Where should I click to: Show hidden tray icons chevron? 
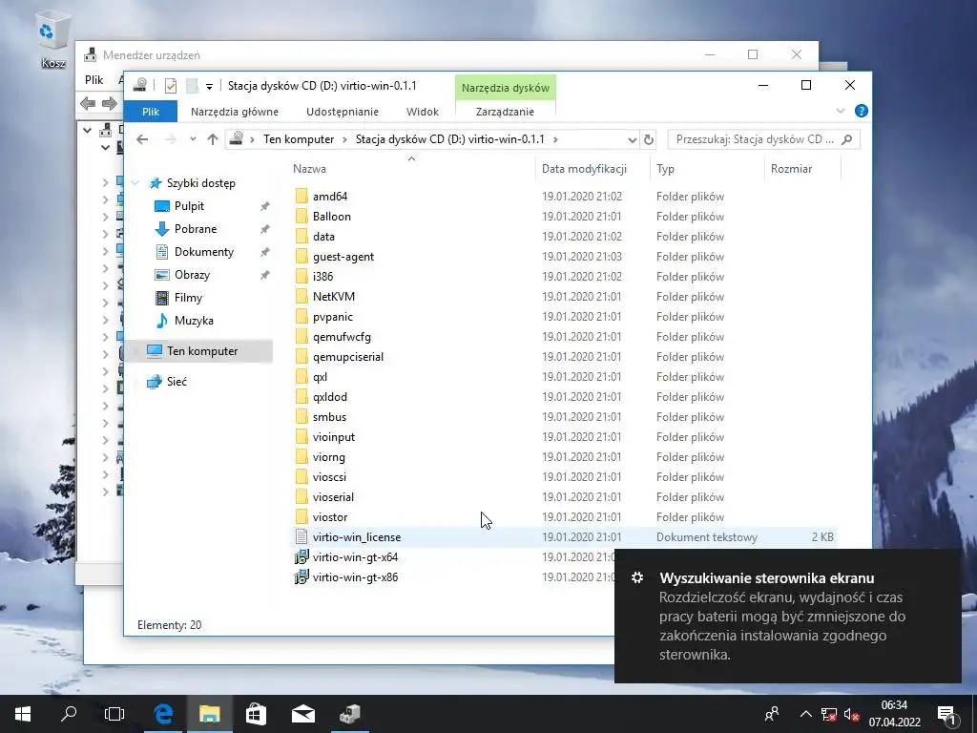coord(805,714)
